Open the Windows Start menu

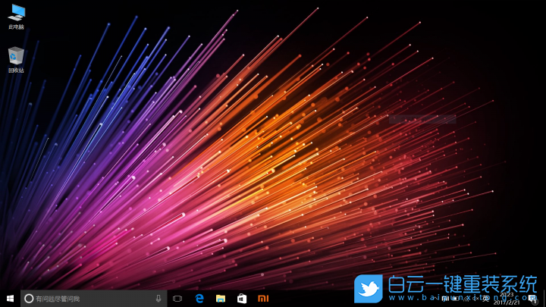(x=10, y=299)
